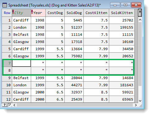
Task: Click the vertical scrollbar thumb
Action: point(140,54)
